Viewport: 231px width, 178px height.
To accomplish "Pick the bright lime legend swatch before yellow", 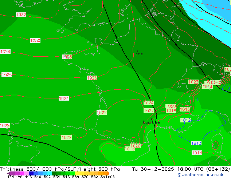I will coord(73,173).
